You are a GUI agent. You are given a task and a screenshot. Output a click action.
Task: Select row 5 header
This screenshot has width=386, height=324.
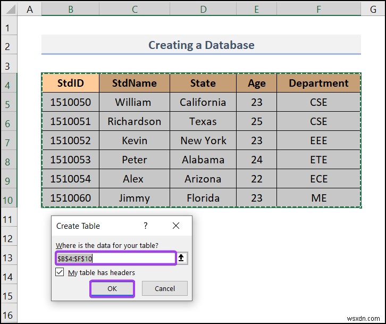9,102
